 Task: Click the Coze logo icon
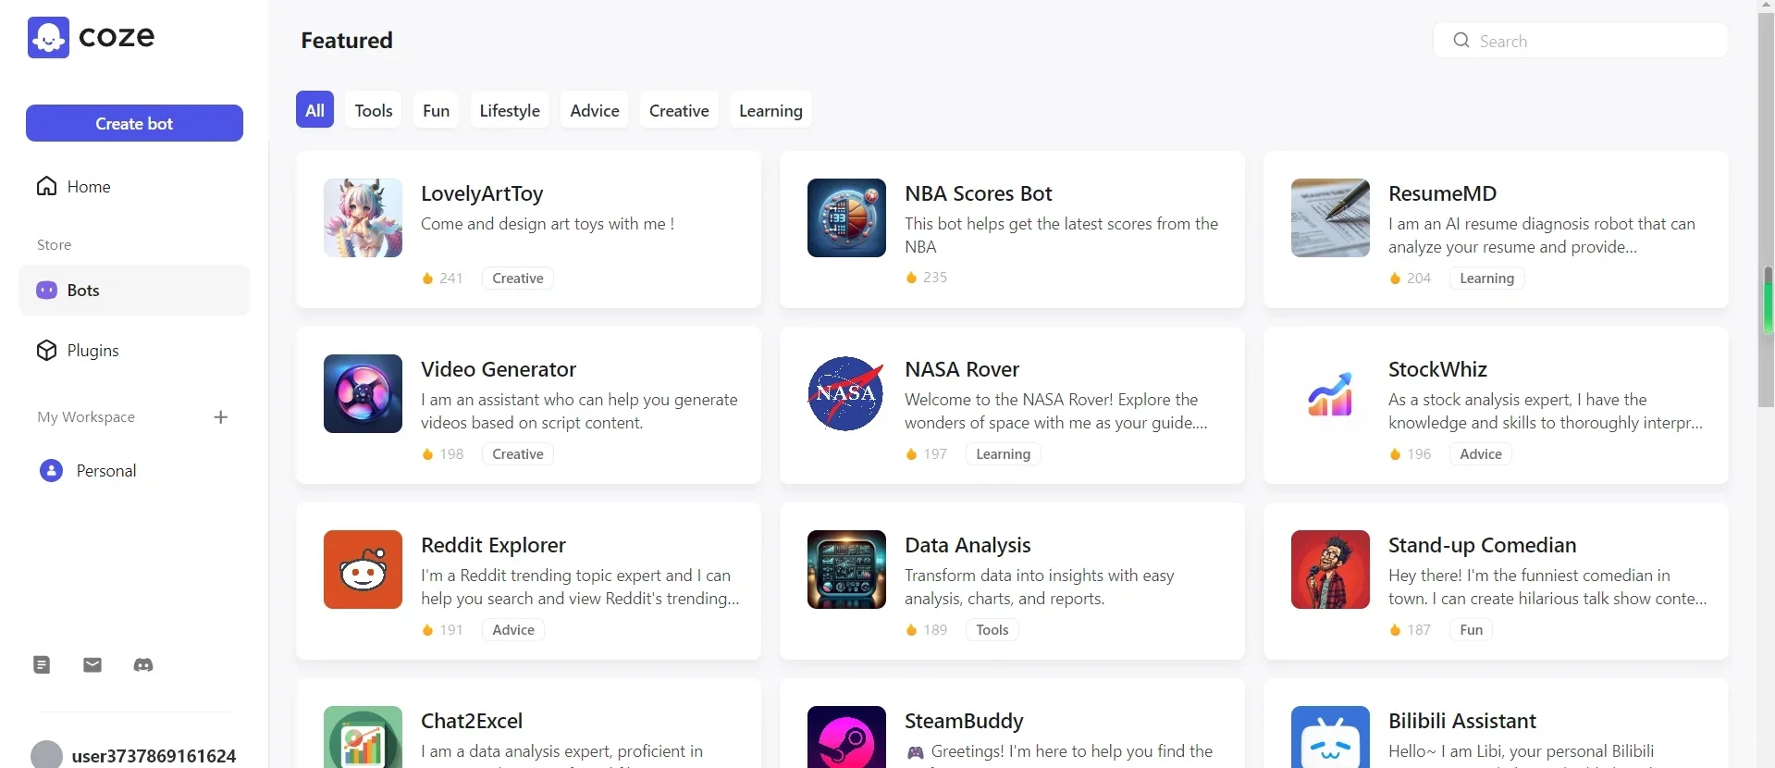(x=48, y=37)
